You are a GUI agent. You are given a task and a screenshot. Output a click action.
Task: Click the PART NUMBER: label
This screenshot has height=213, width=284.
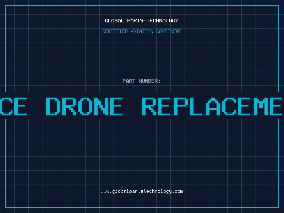142,81
